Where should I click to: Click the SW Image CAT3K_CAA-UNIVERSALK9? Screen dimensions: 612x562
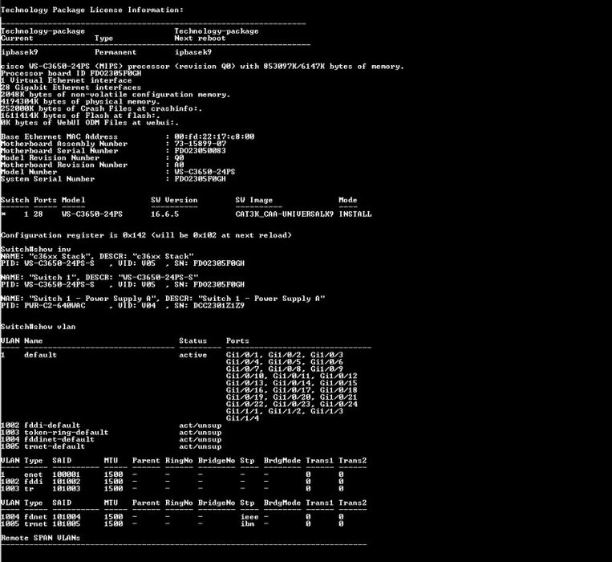pyautogui.click(x=285, y=214)
